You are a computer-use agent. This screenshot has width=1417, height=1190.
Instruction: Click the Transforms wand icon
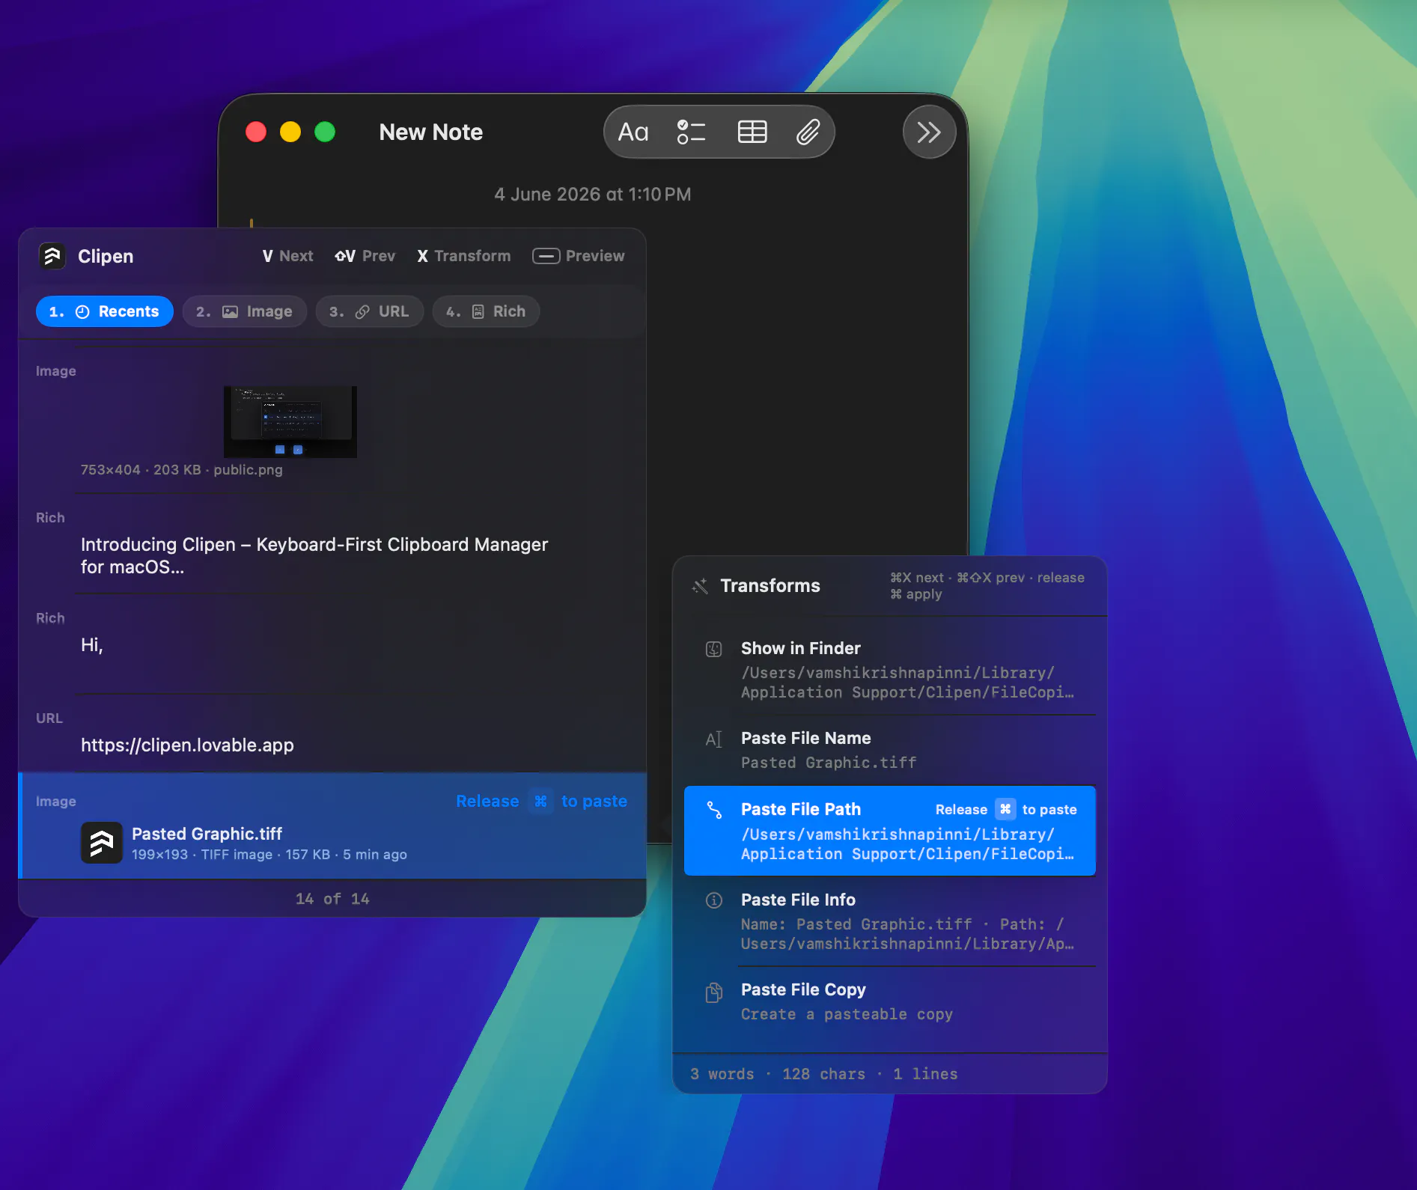(x=700, y=586)
